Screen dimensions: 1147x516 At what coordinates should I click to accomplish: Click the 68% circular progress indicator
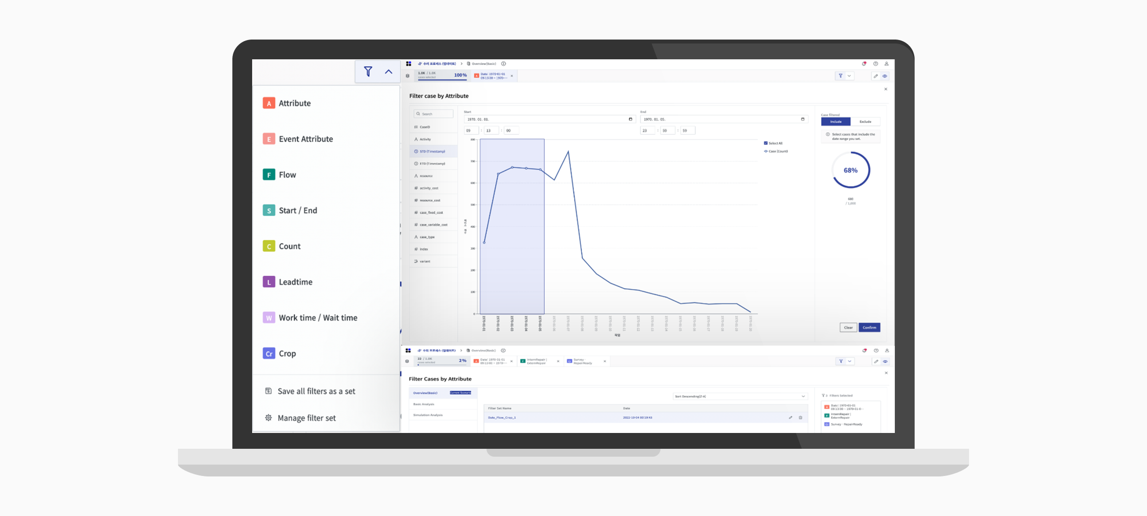[850, 171]
